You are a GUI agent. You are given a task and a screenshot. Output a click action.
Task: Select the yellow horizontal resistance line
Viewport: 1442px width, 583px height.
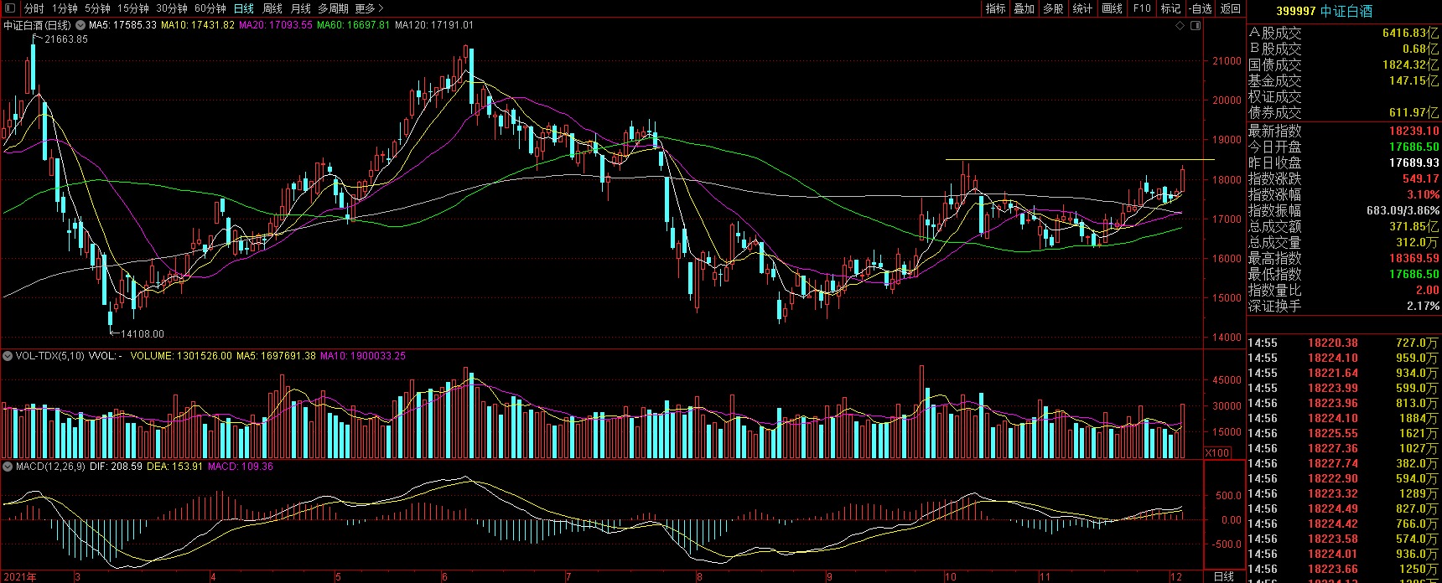coord(1080,159)
